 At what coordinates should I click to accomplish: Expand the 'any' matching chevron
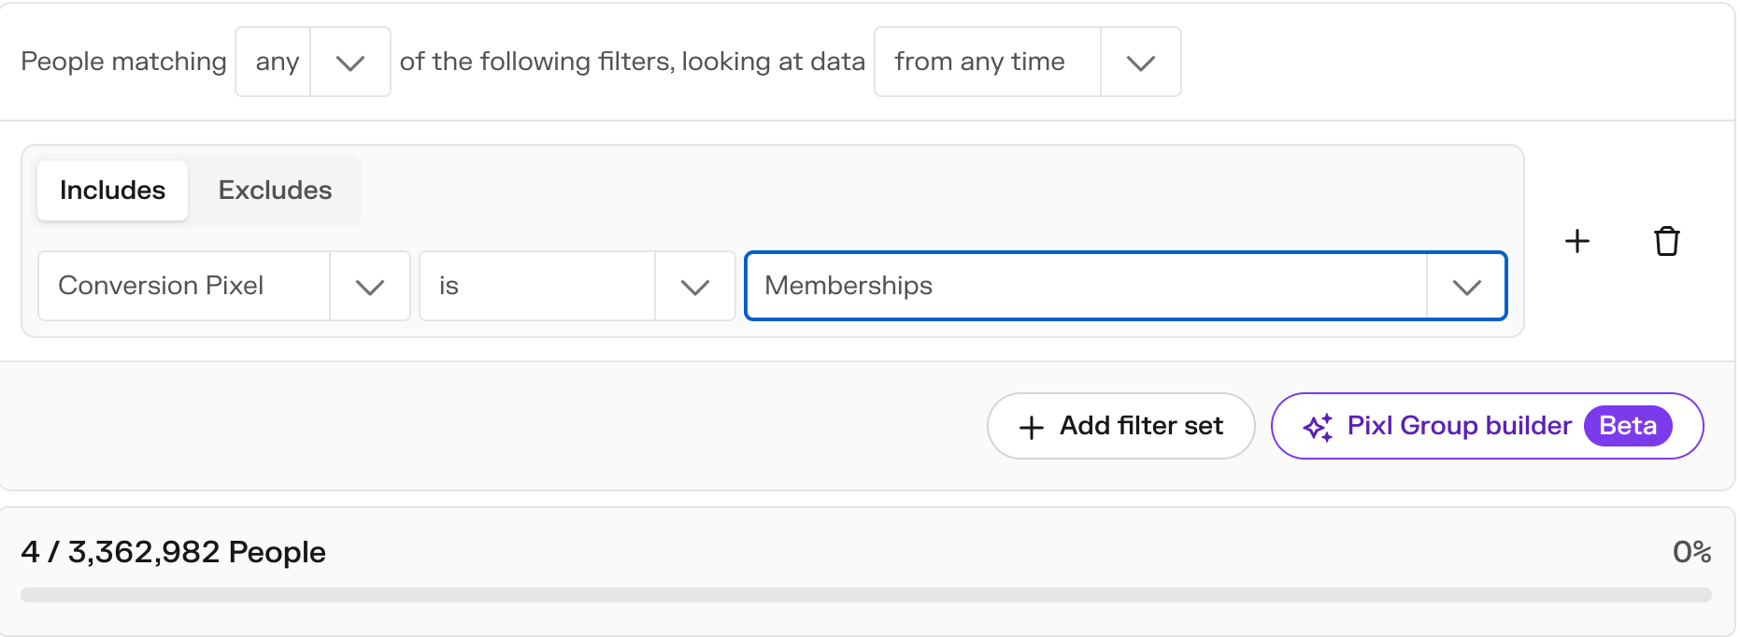pyautogui.click(x=350, y=63)
